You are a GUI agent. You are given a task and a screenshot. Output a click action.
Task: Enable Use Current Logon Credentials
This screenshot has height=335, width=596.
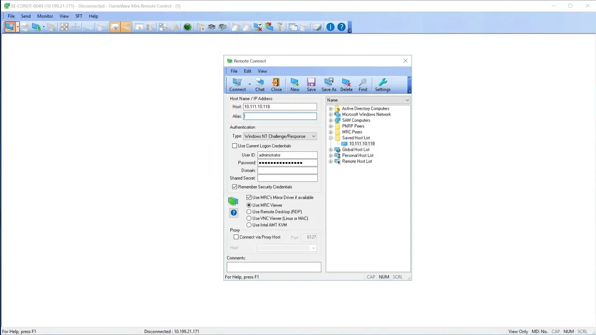235,146
